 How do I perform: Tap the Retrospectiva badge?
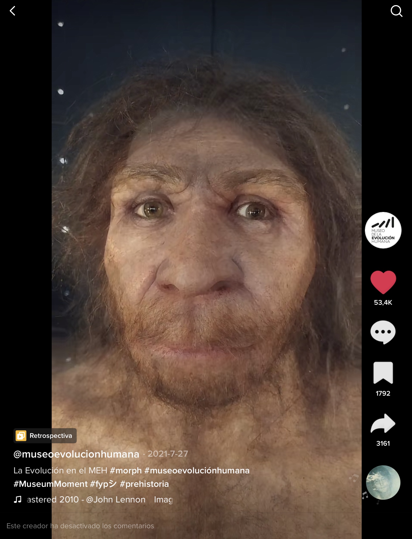tap(45, 436)
